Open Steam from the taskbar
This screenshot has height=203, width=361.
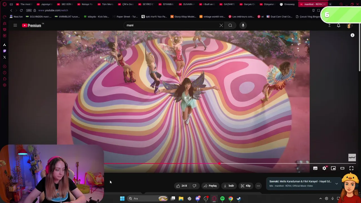click(239, 198)
